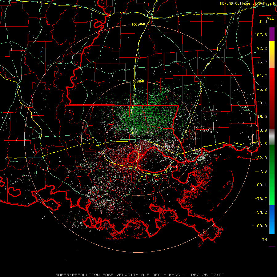Select the 107.8 velocity scale value

pyautogui.click(x=261, y=34)
